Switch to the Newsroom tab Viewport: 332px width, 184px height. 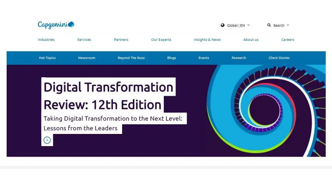(87, 58)
